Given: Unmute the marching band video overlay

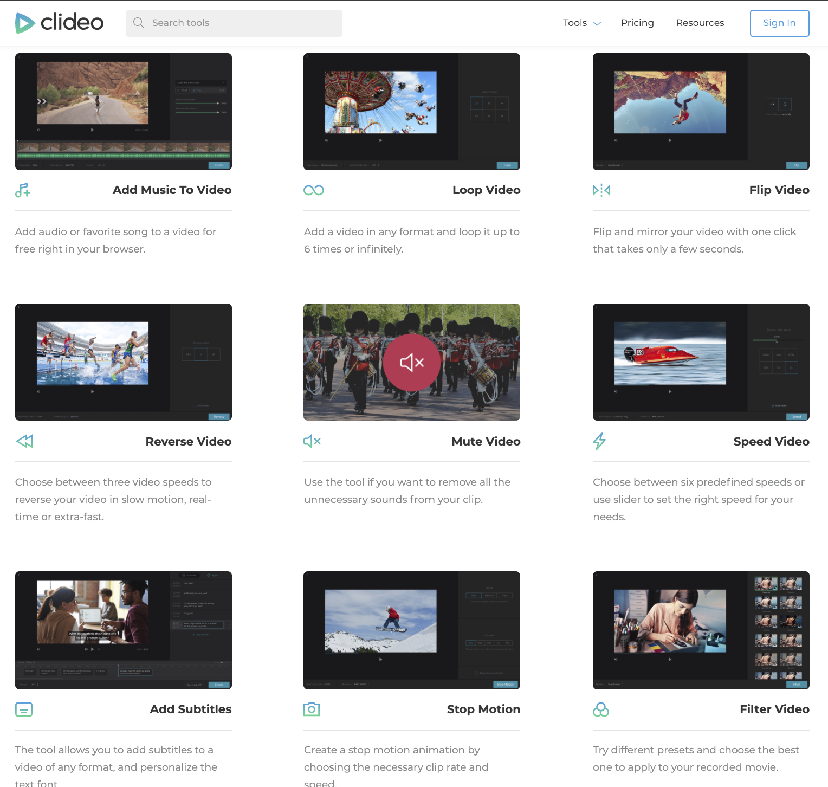Looking at the screenshot, I should click(x=412, y=362).
